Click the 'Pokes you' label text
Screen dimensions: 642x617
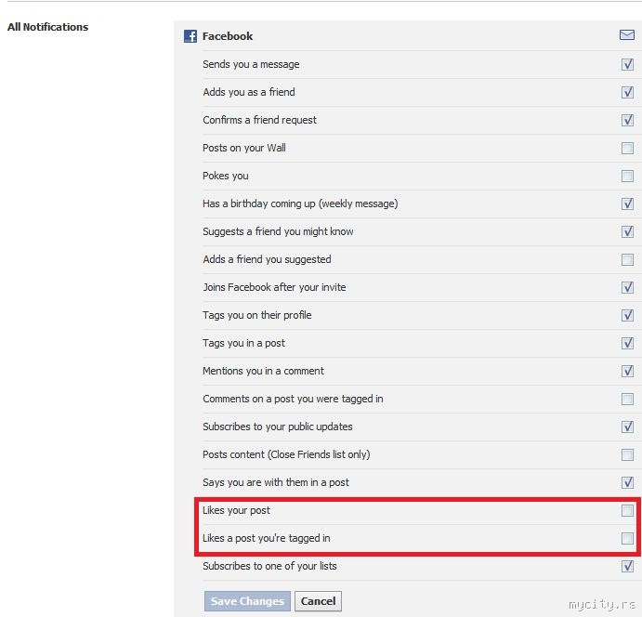[226, 176]
